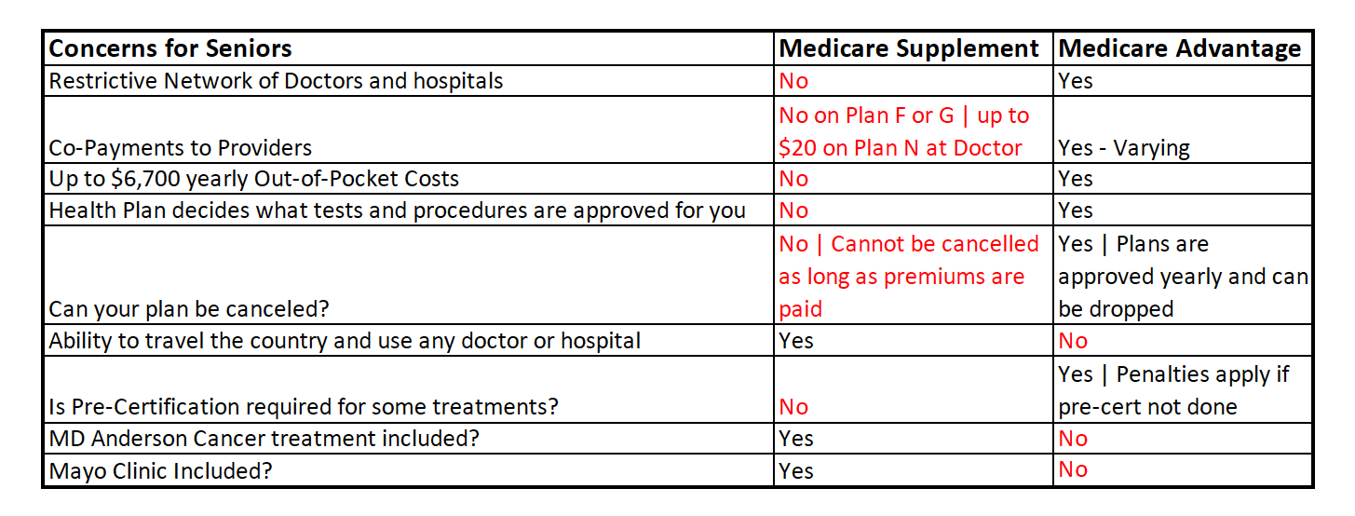
Task: Click the Penalties apply if pre-cert cell
Action: [1183, 389]
